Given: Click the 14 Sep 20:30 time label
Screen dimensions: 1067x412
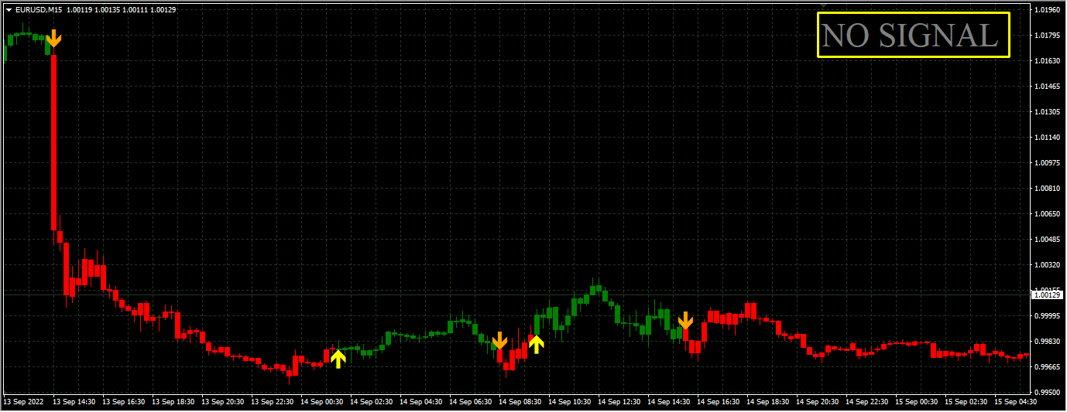Looking at the screenshot, I should click(x=819, y=402).
